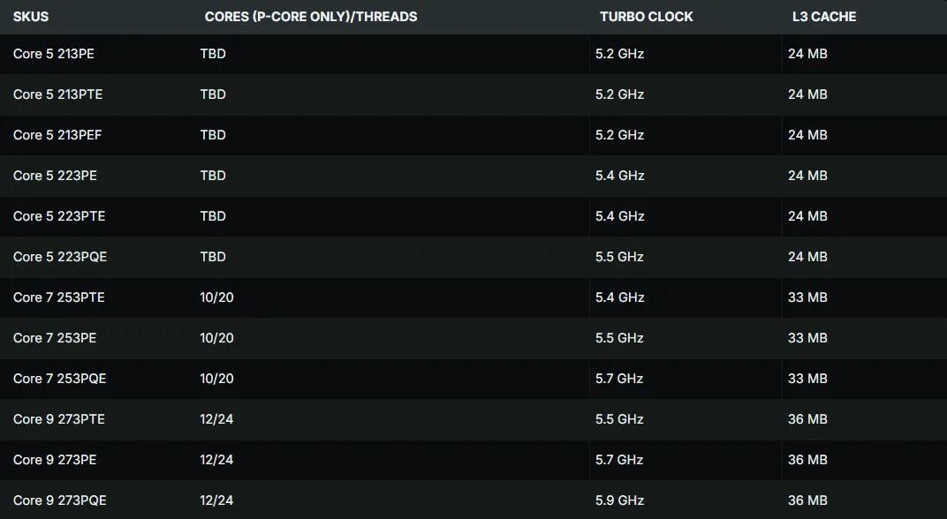Click the Core 5 223PTE SKU name
Image resolution: width=947 pixels, height=519 pixels.
(x=59, y=216)
